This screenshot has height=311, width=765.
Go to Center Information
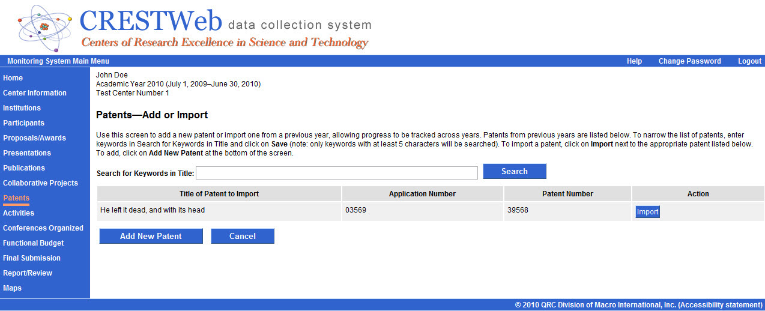coord(35,93)
